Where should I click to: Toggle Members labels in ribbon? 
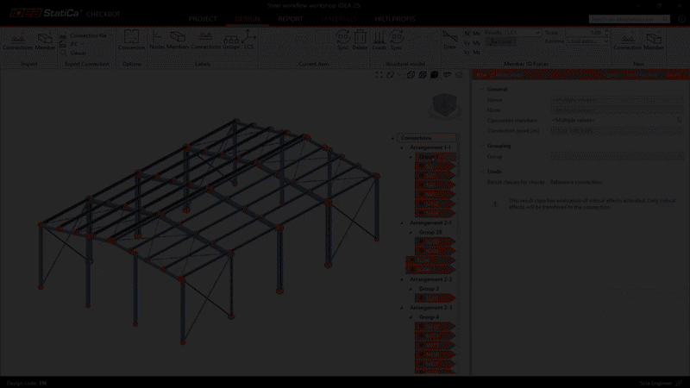click(178, 41)
